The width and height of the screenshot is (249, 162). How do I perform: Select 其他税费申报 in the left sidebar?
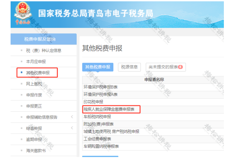tap(38, 73)
